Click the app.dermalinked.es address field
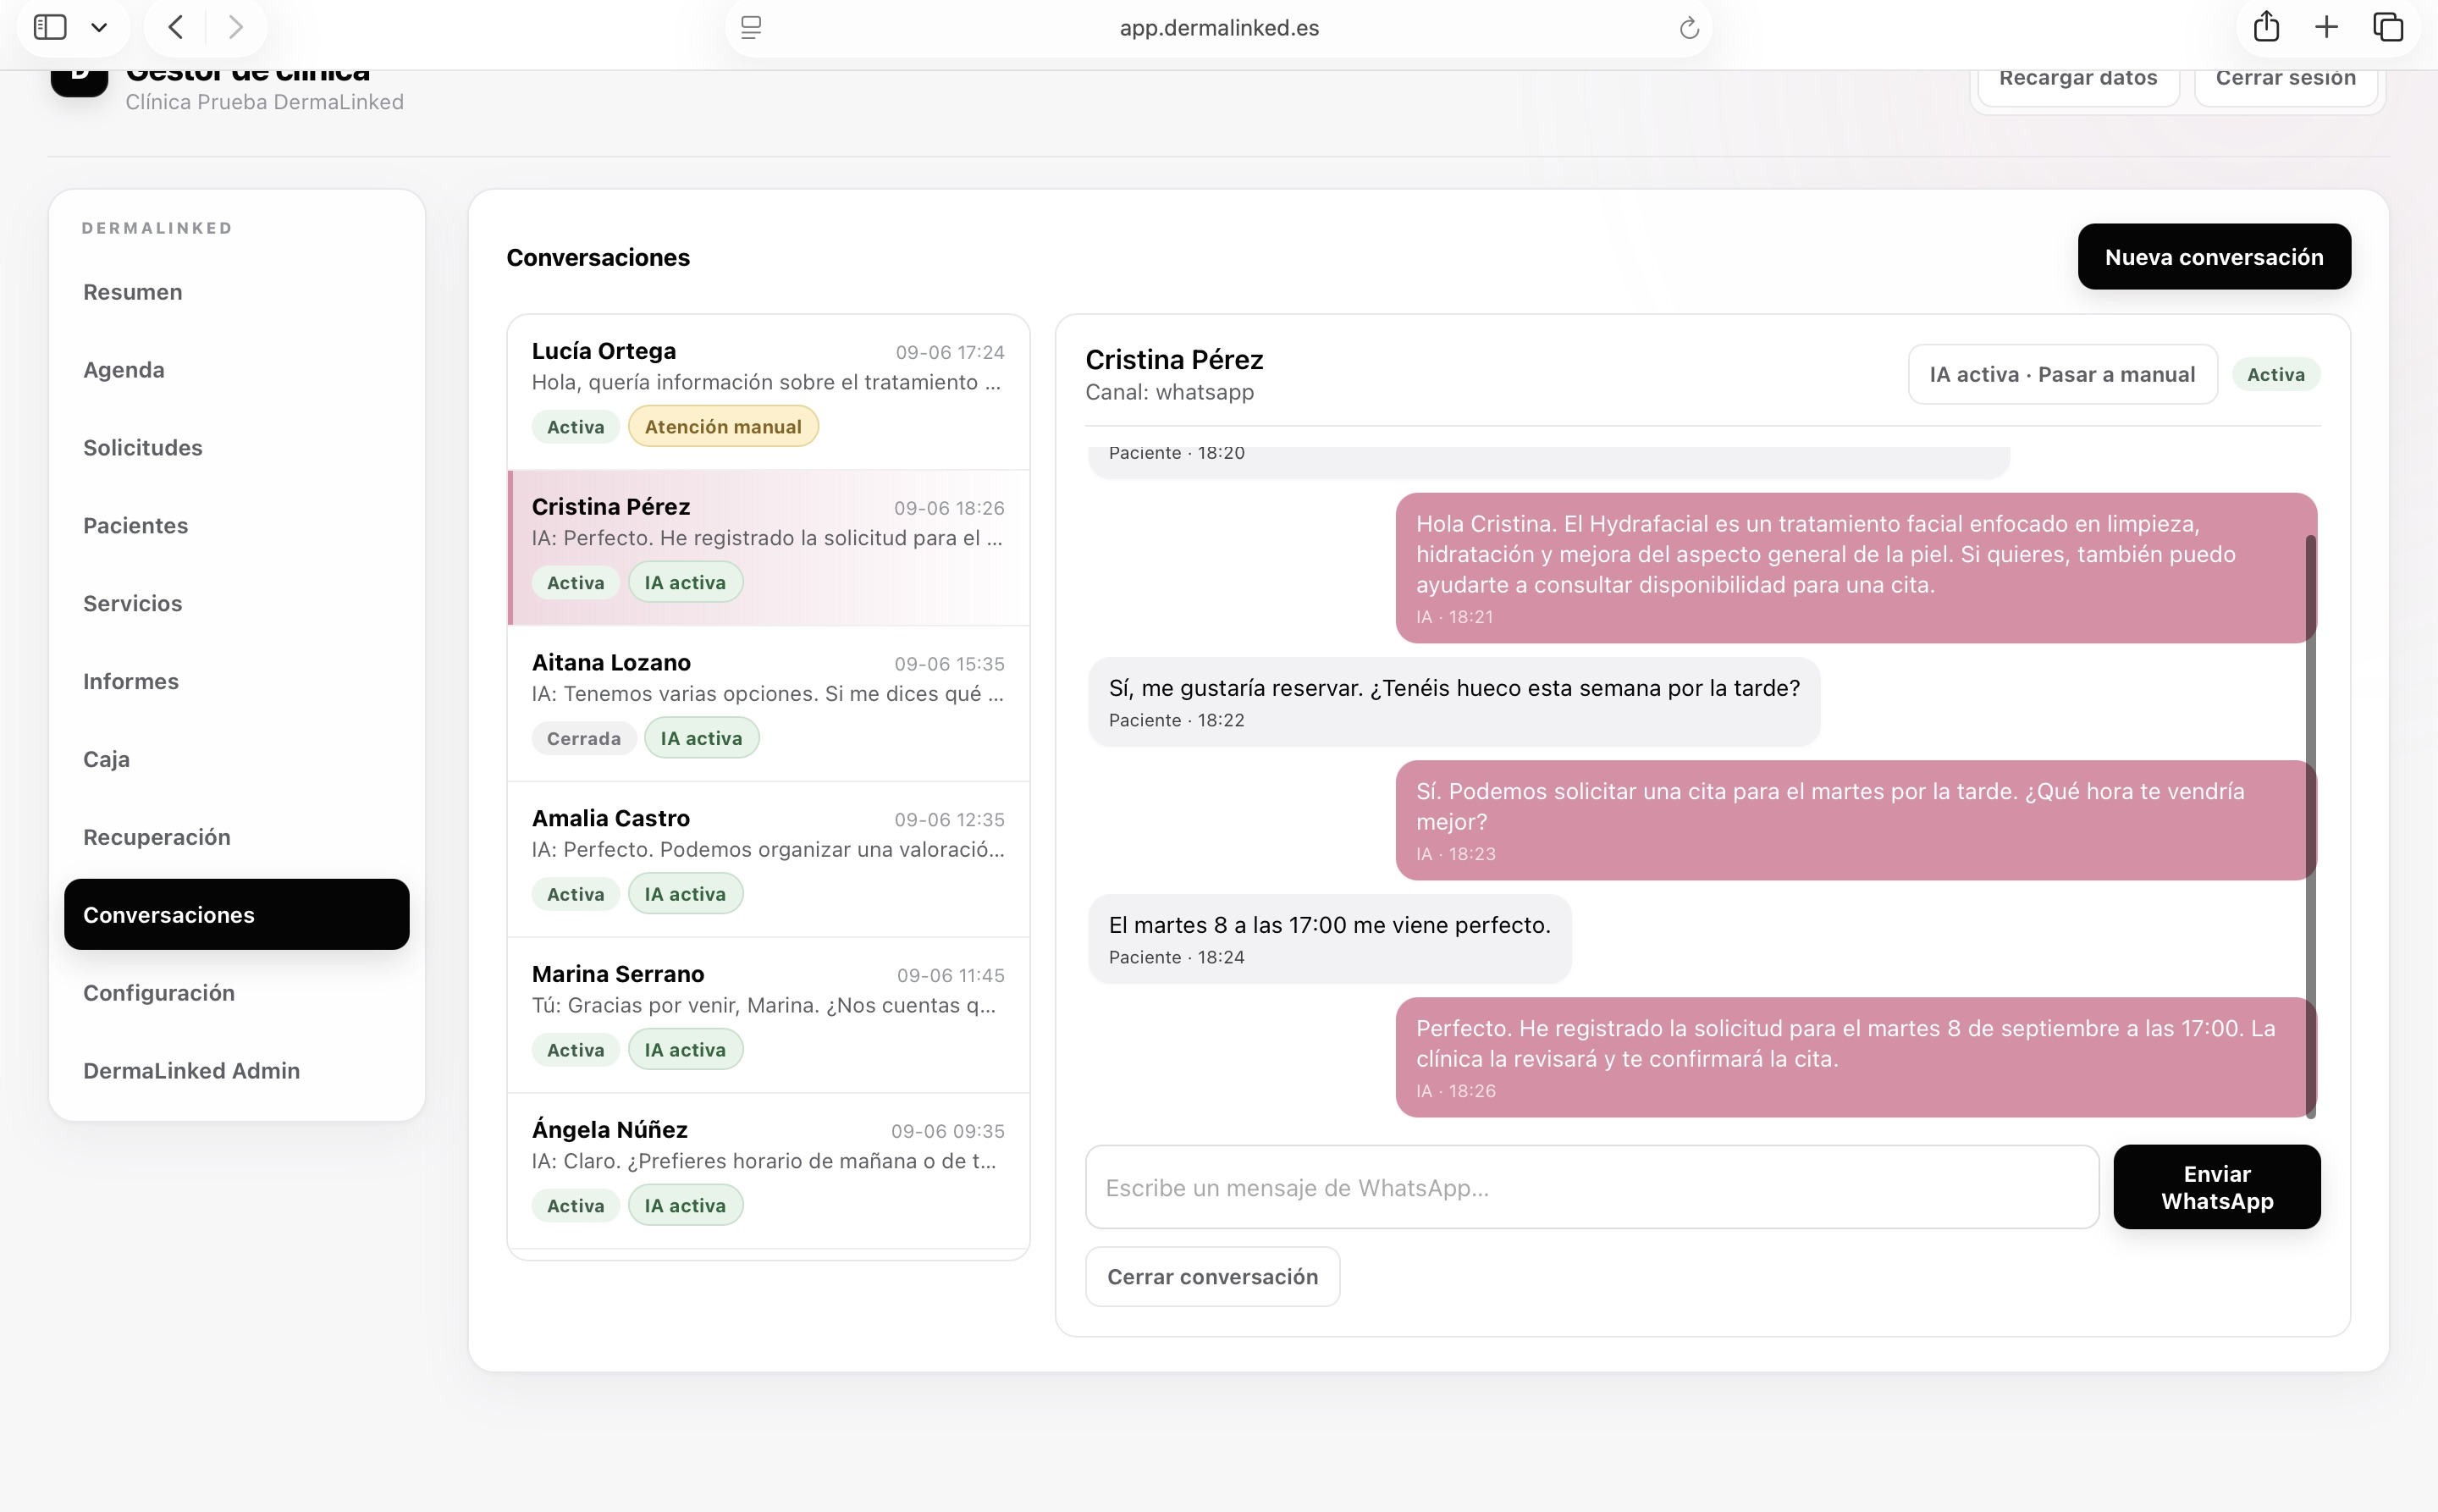This screenshot has width=2438, height=1512. 1218,28
